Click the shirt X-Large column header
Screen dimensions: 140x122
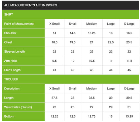click(129, 24)
